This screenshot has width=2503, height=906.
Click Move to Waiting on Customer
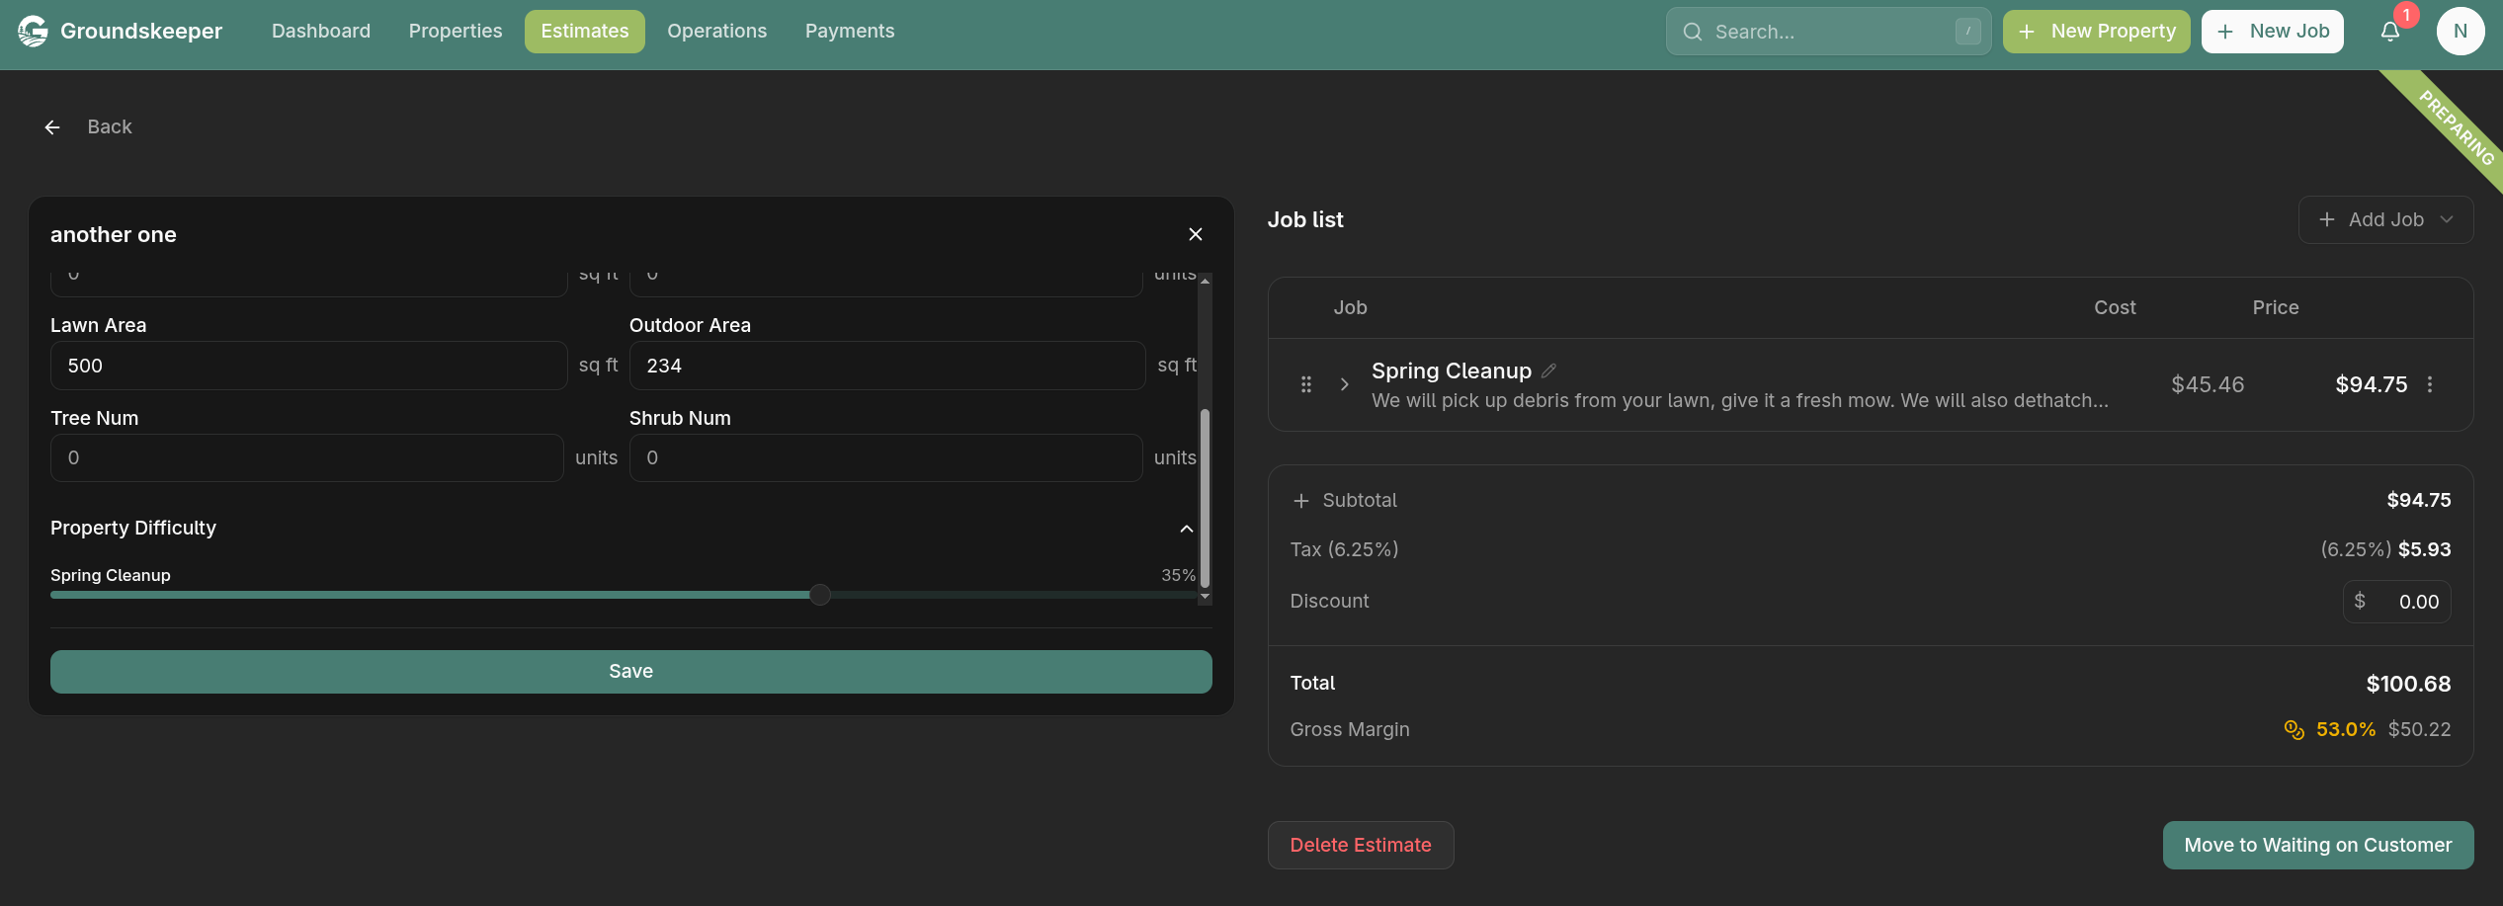pos(2317,845)
